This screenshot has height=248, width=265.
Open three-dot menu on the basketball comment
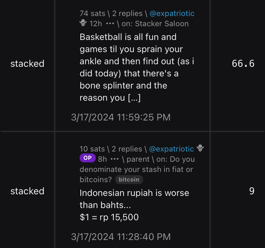[110, 24]
